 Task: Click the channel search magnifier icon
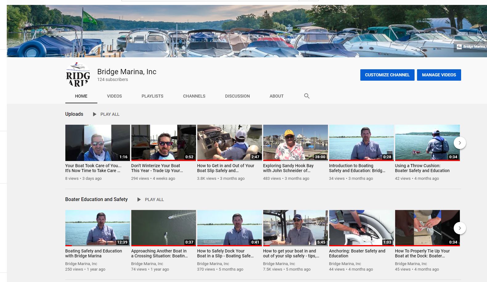point(306,96)
